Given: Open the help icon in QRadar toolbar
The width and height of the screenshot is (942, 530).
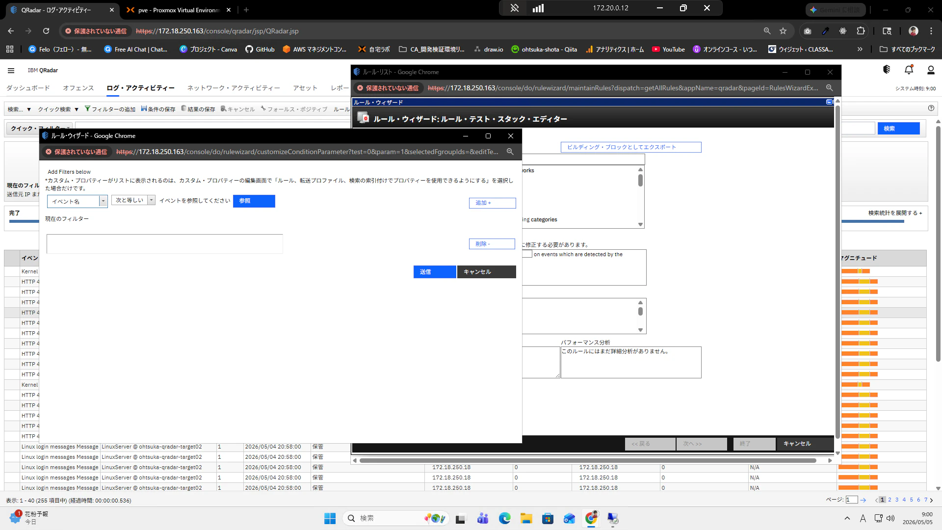Looking at the screenshot, I should [931, 108].
